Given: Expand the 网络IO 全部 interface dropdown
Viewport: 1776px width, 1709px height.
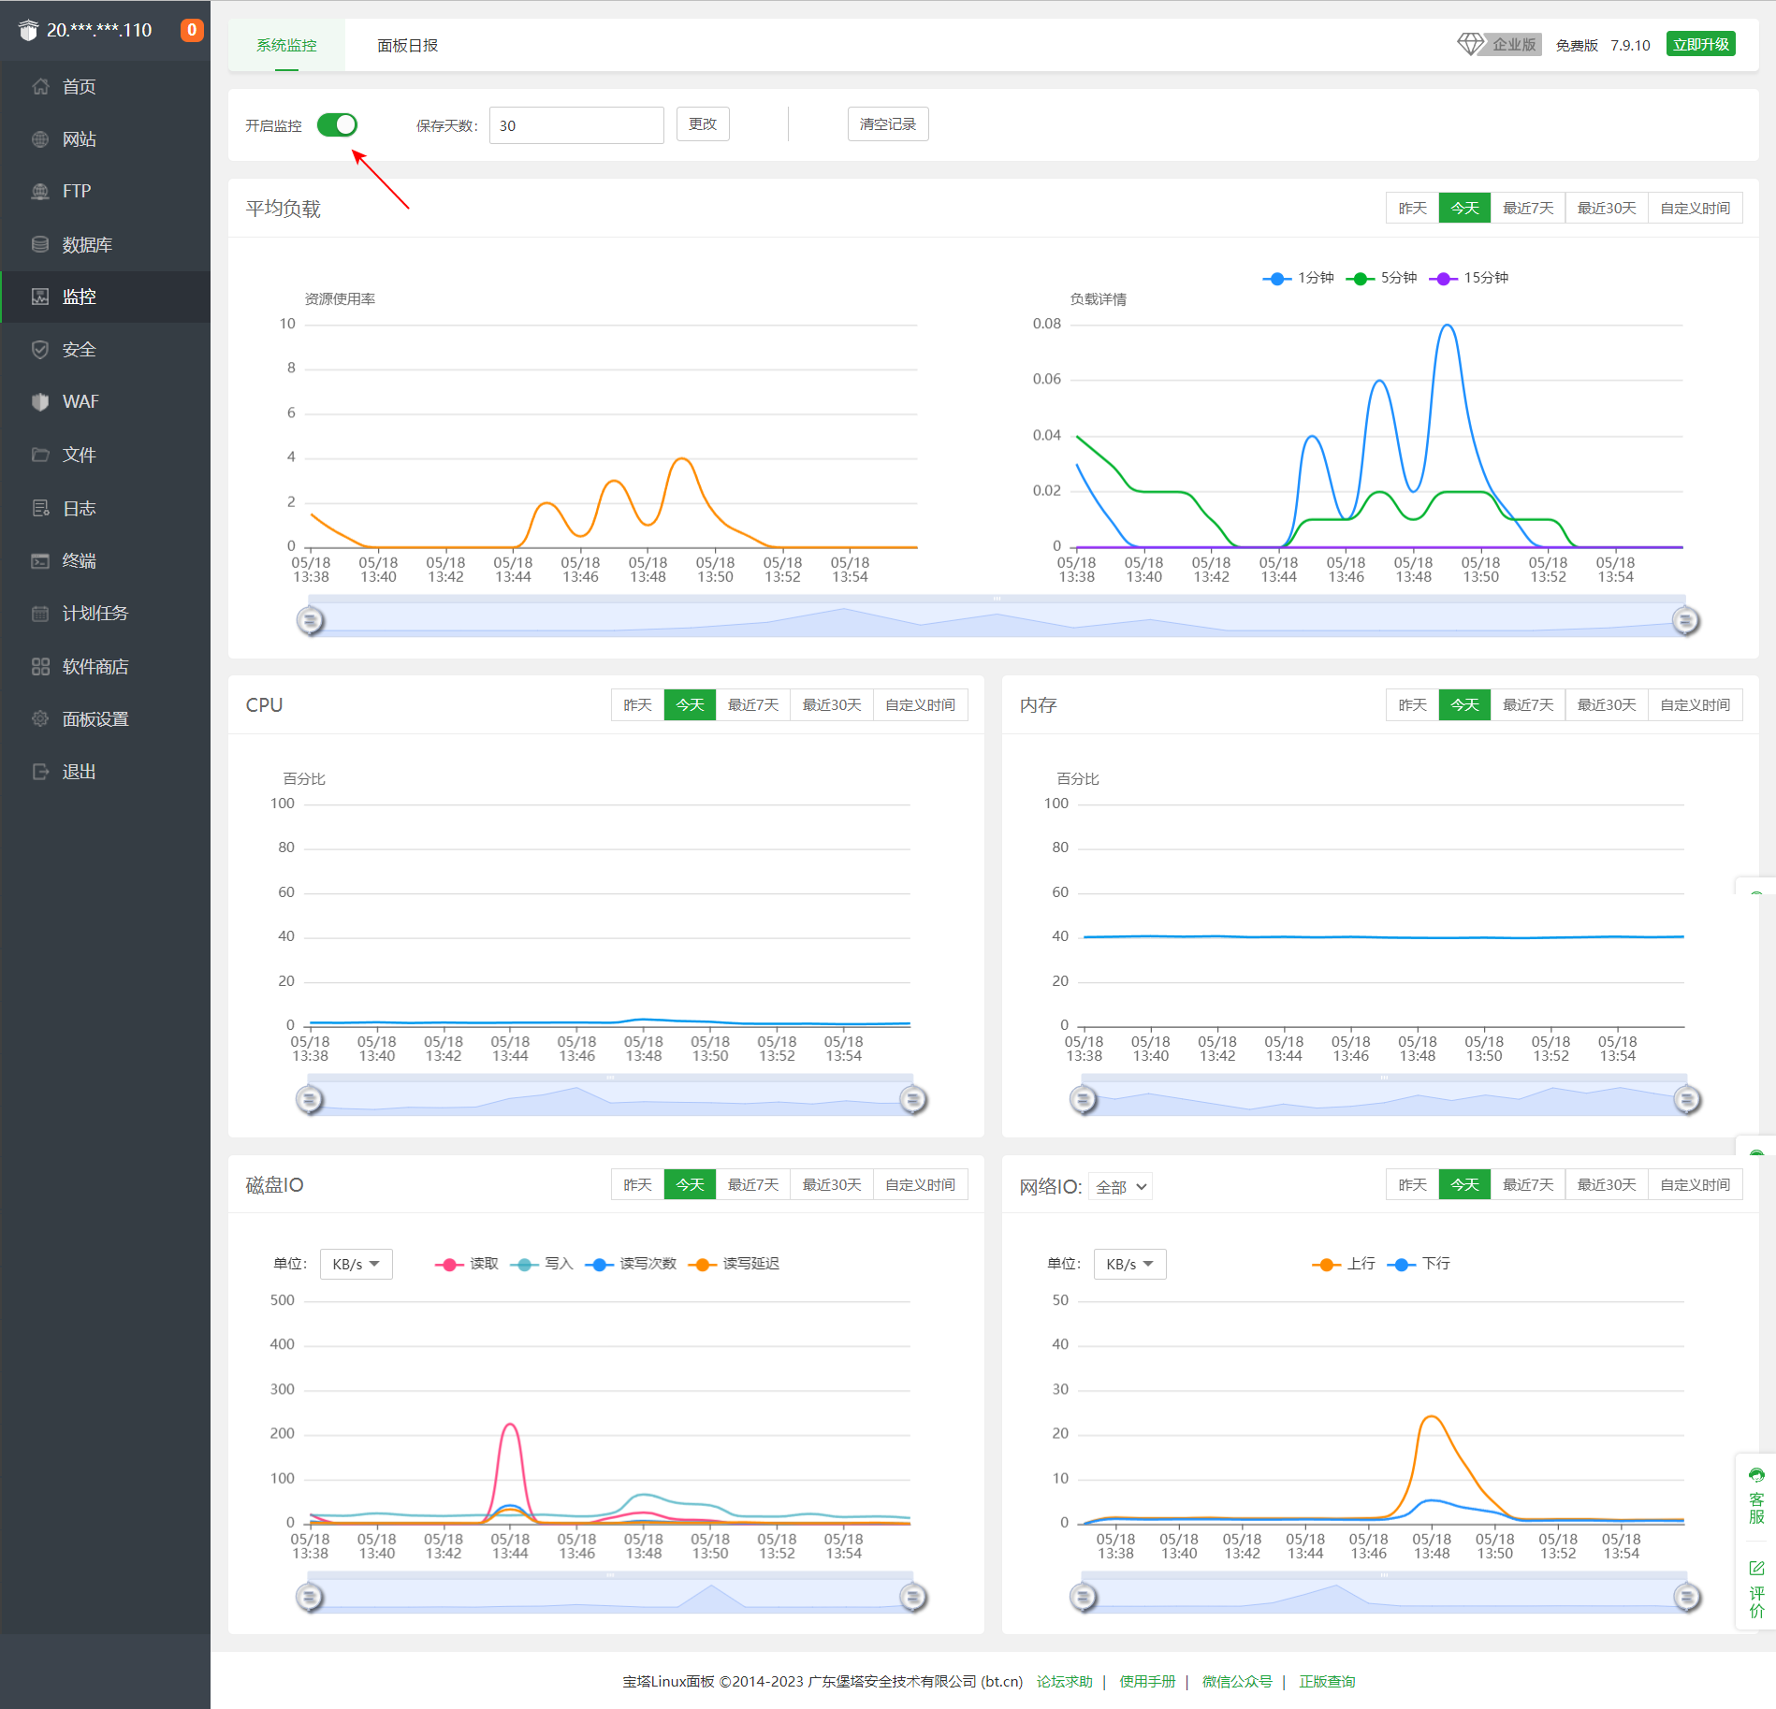Looking at the screenshot, I should pos(1121,1187).
